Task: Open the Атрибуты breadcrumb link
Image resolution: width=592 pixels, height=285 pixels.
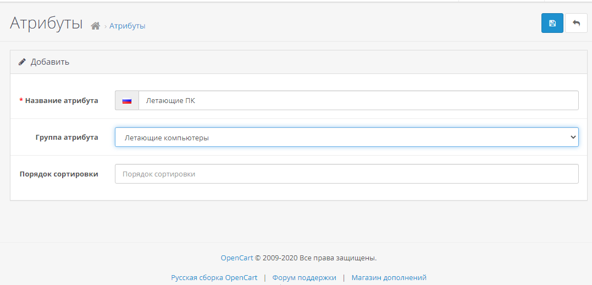Action: click(x=127, y=26)
